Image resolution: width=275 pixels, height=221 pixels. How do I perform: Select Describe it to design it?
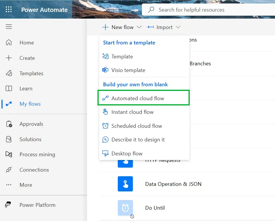coord(144,140)
